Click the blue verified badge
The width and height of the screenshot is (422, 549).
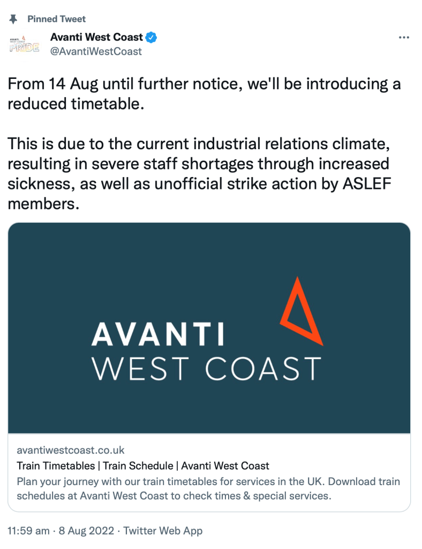pos(152,38)
